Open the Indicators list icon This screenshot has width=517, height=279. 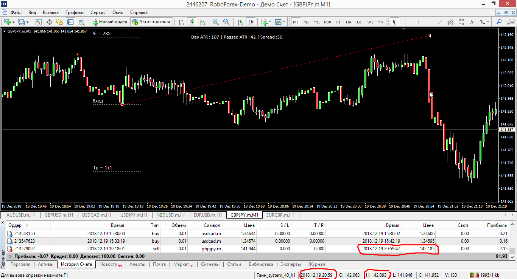click(x=264, y=22)
